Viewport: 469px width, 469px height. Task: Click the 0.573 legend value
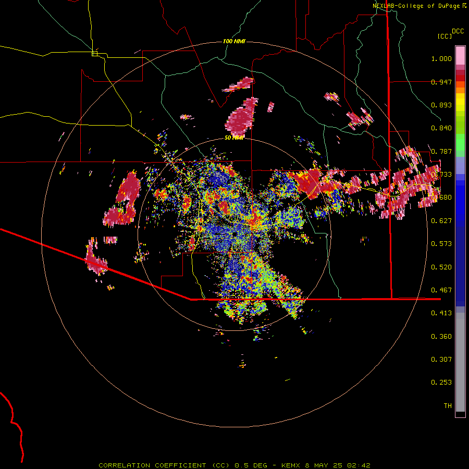point(441,244)
